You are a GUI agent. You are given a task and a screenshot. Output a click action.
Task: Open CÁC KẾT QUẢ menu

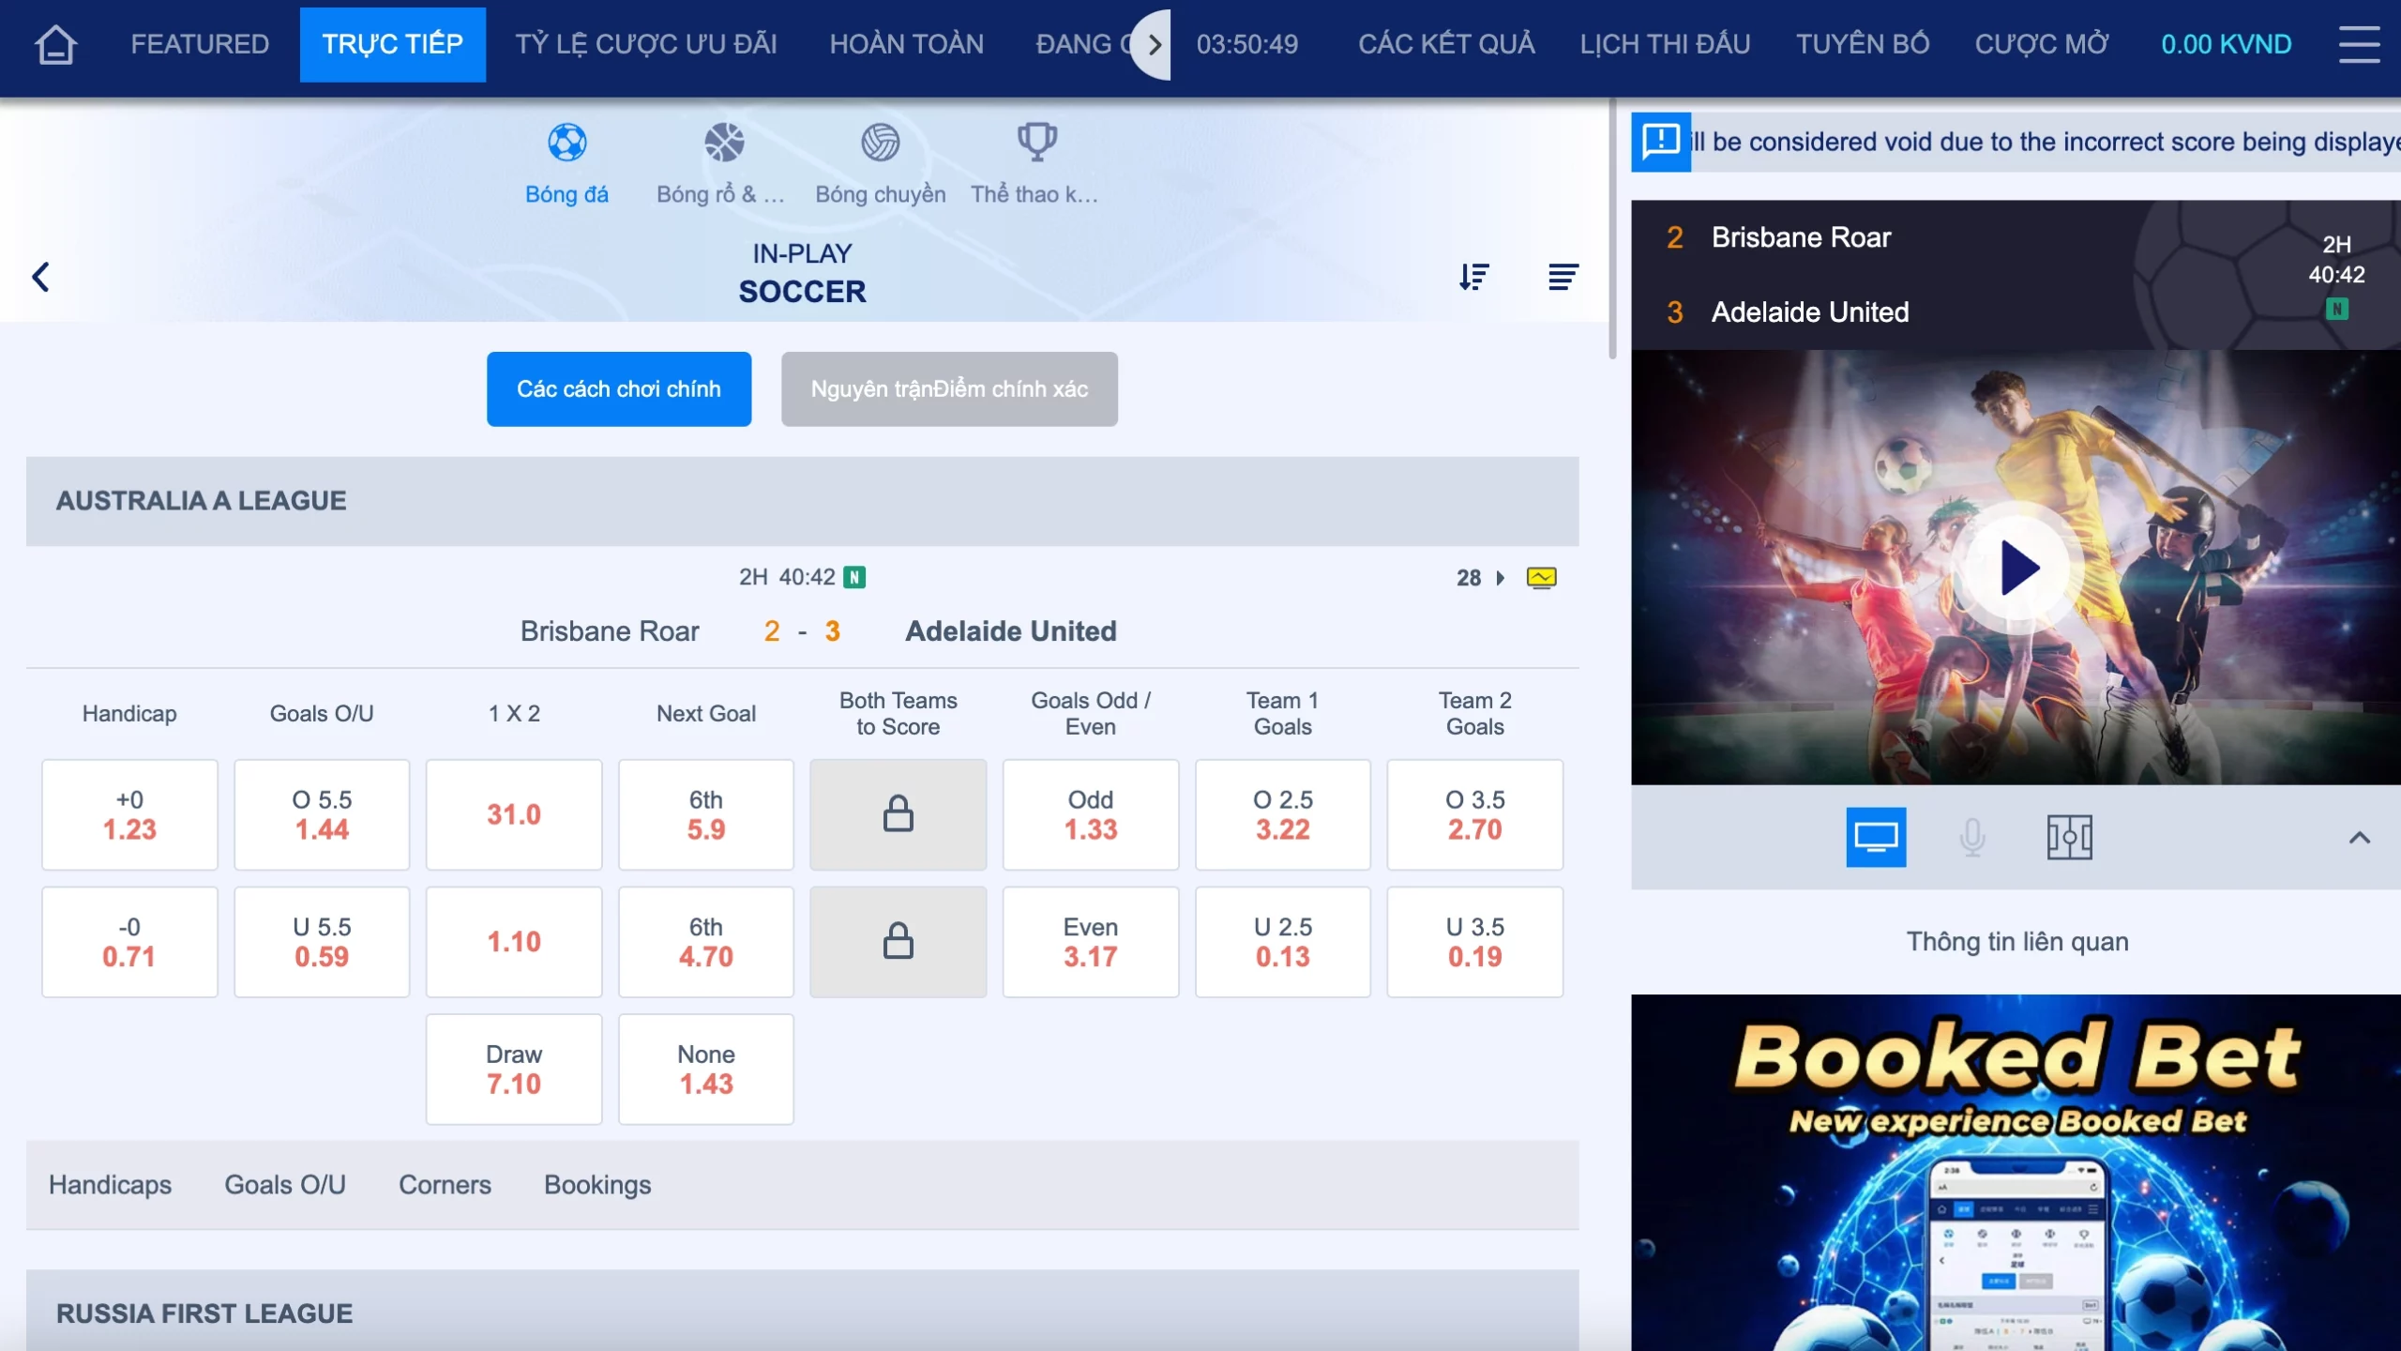tap(1446, 44)
